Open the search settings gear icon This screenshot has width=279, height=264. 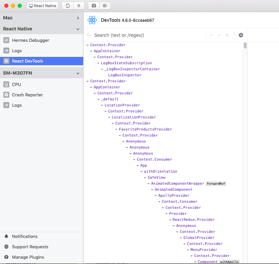click(x=241, y=35)
